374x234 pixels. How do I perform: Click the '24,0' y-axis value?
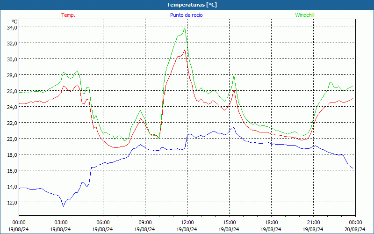(x=12, y=107)
